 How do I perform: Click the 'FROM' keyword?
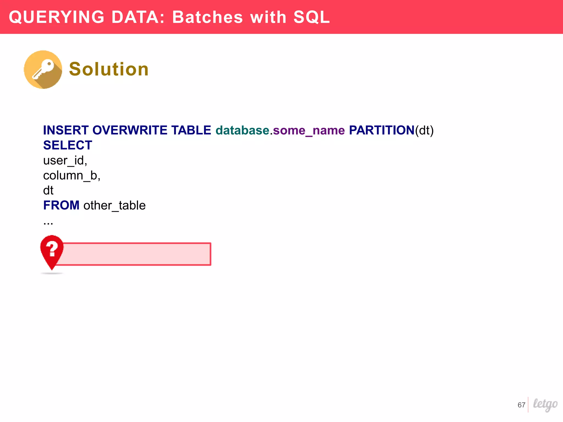tap(61, 206)
